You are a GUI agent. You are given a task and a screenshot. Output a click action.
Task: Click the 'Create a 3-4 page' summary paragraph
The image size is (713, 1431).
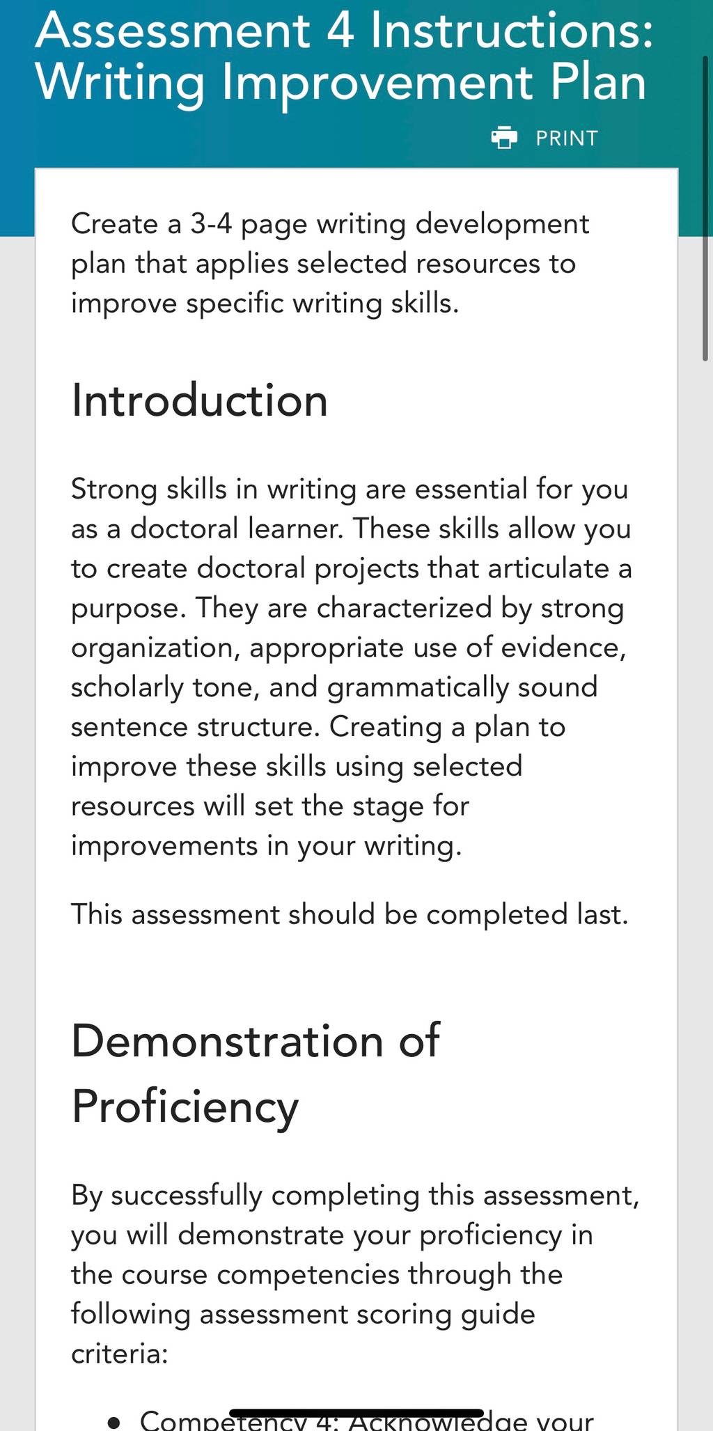[x=330, y=263]
